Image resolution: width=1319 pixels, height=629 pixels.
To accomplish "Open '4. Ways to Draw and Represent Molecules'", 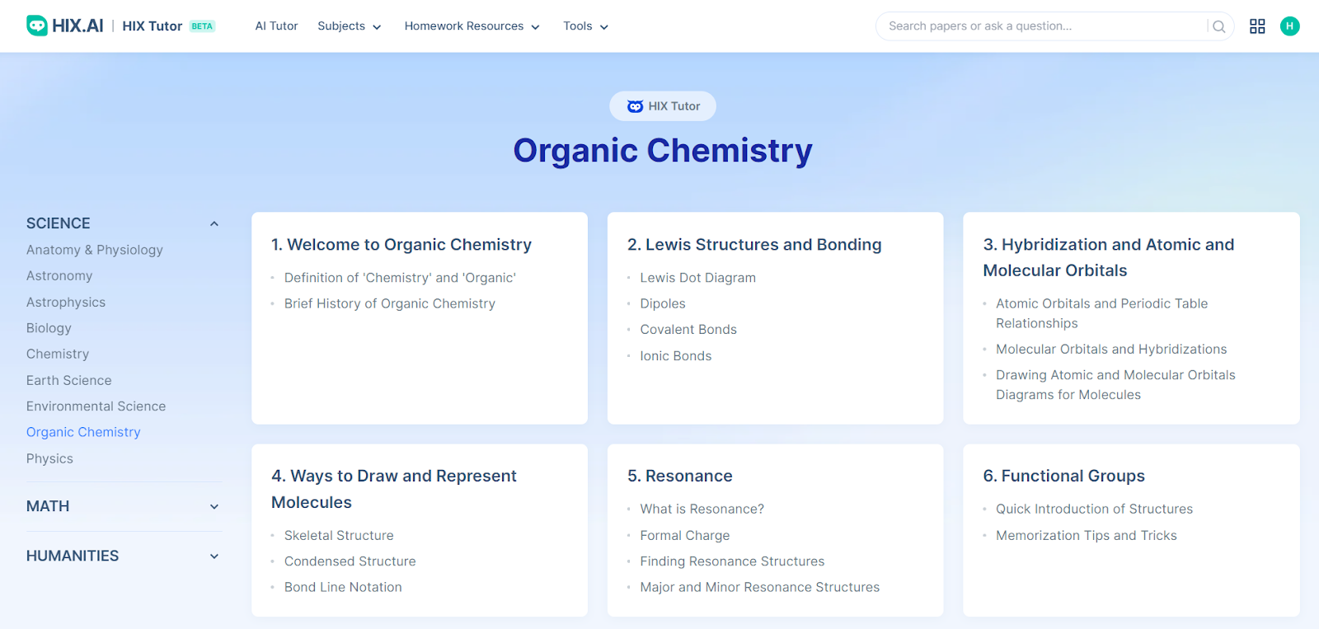I will click(x=394, y=489).
